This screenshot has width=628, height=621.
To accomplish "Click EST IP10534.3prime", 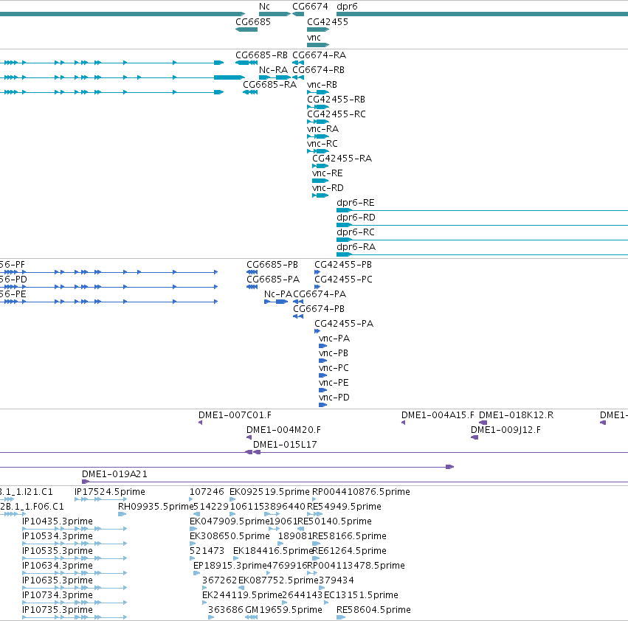I will click(58, 535).
